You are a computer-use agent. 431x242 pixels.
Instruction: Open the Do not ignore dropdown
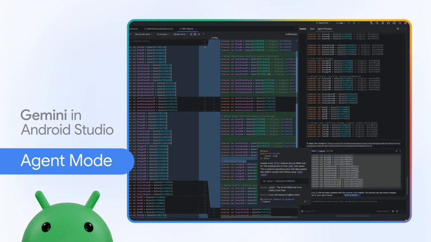coord(163,34)
